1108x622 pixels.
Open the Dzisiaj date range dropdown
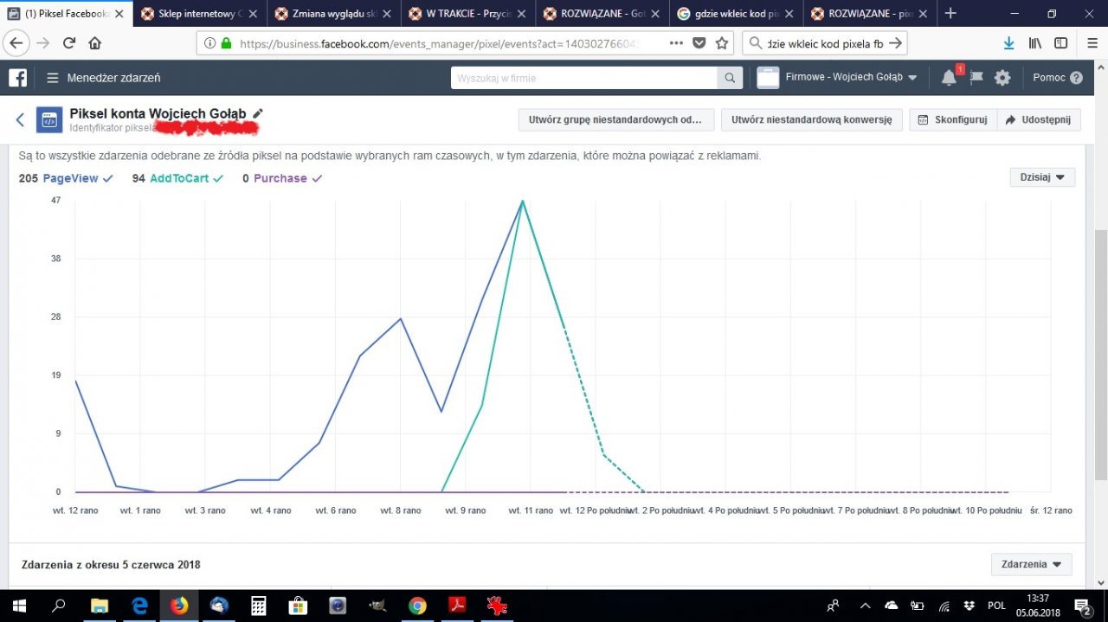pos(1042,176)
